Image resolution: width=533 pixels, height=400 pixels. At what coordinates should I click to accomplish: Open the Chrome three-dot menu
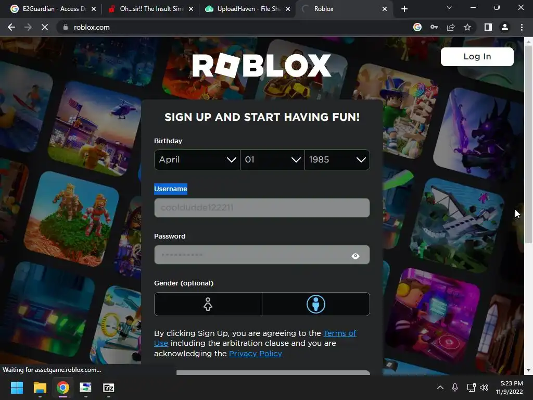coord(522,27)
